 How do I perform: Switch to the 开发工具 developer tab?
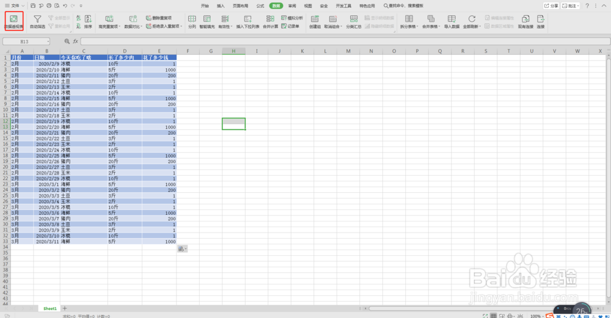[343, 6]
